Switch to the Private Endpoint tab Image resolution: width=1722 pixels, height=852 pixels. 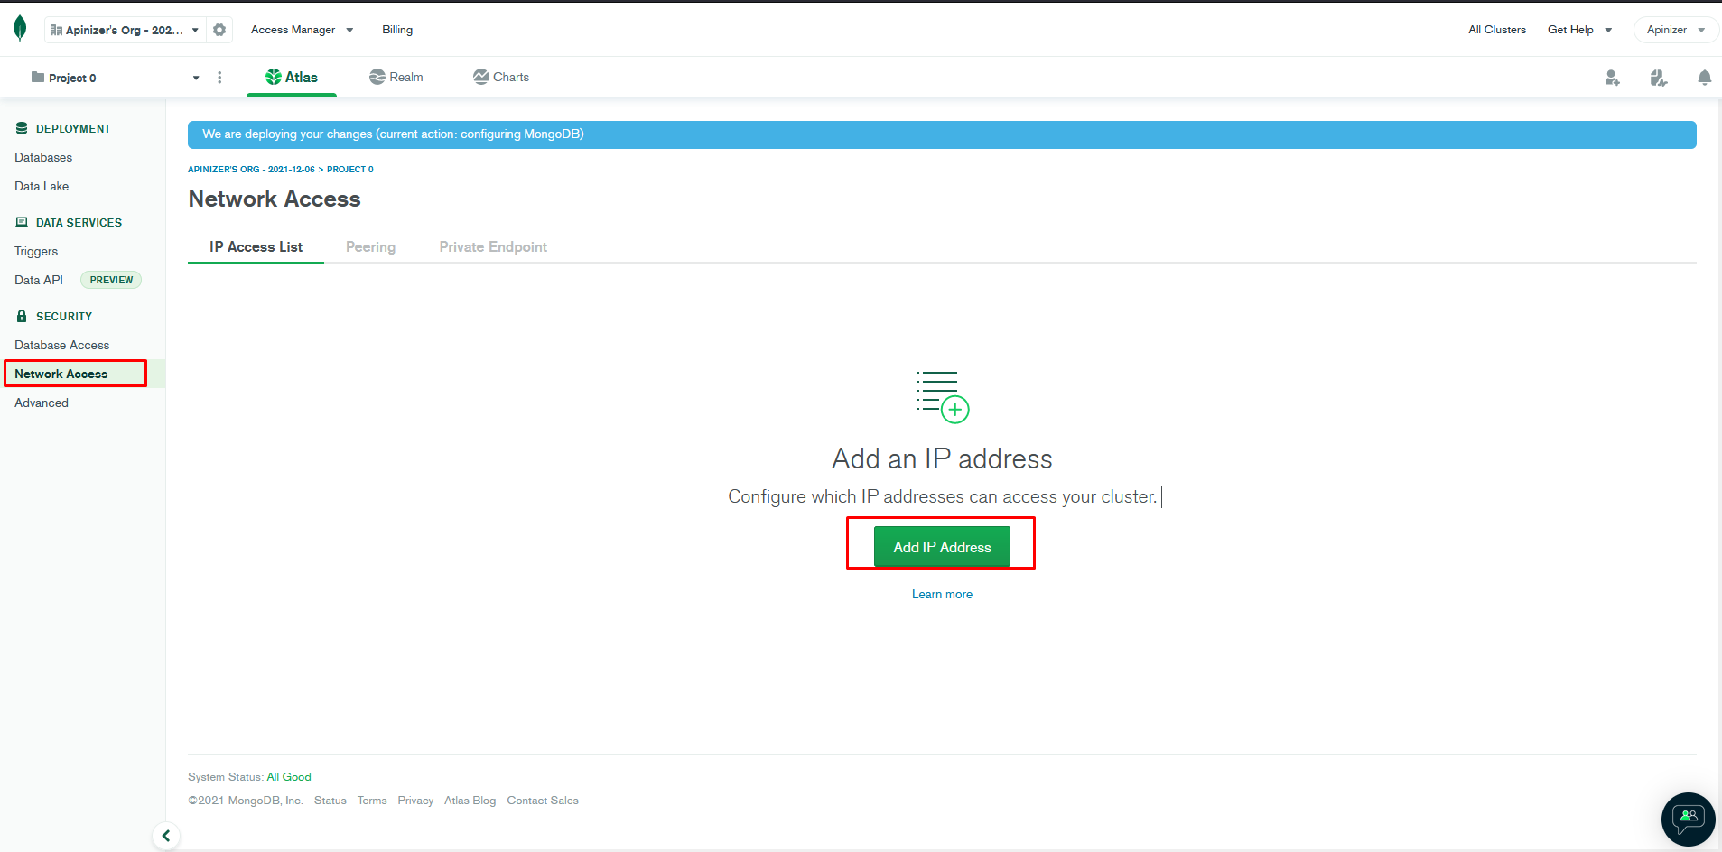point(493,247)
